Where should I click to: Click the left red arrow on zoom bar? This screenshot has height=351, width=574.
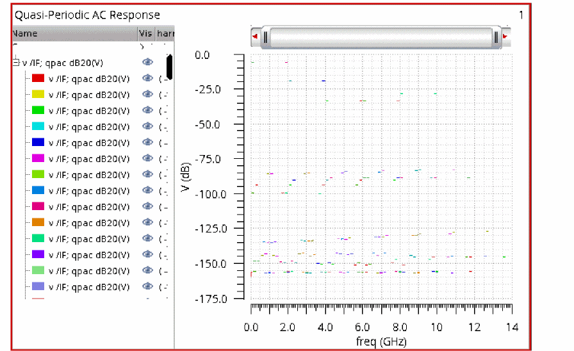coord(256,37)
